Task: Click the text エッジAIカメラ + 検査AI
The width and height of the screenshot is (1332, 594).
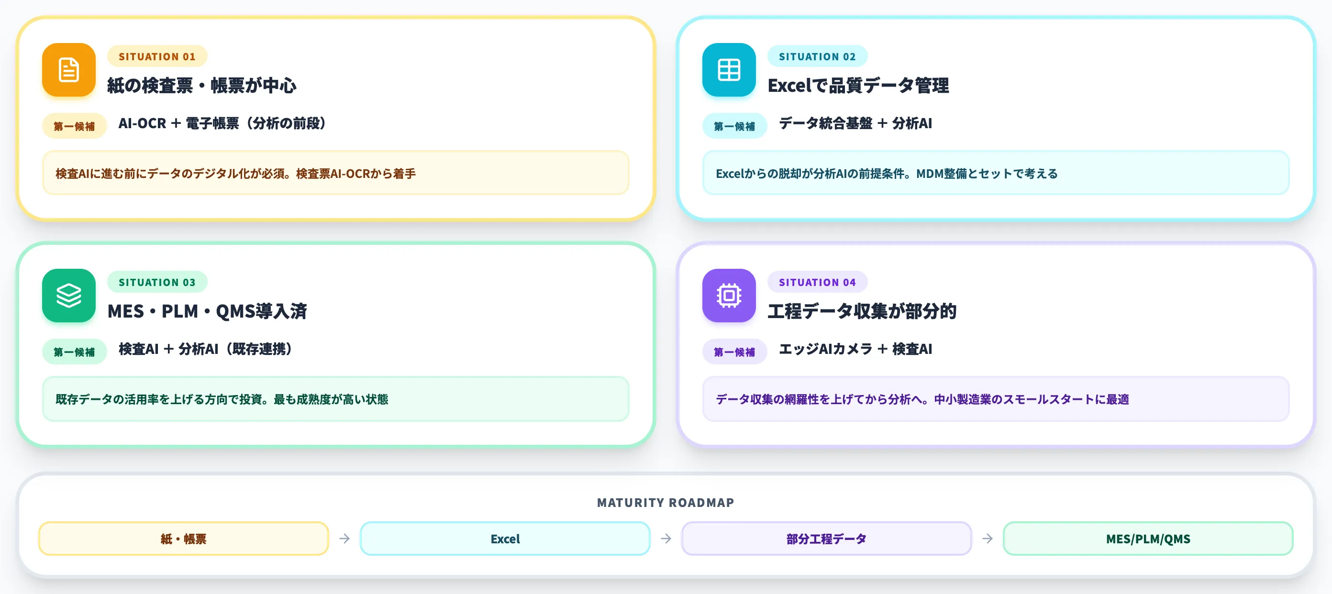Action: [x=855, y=350]
